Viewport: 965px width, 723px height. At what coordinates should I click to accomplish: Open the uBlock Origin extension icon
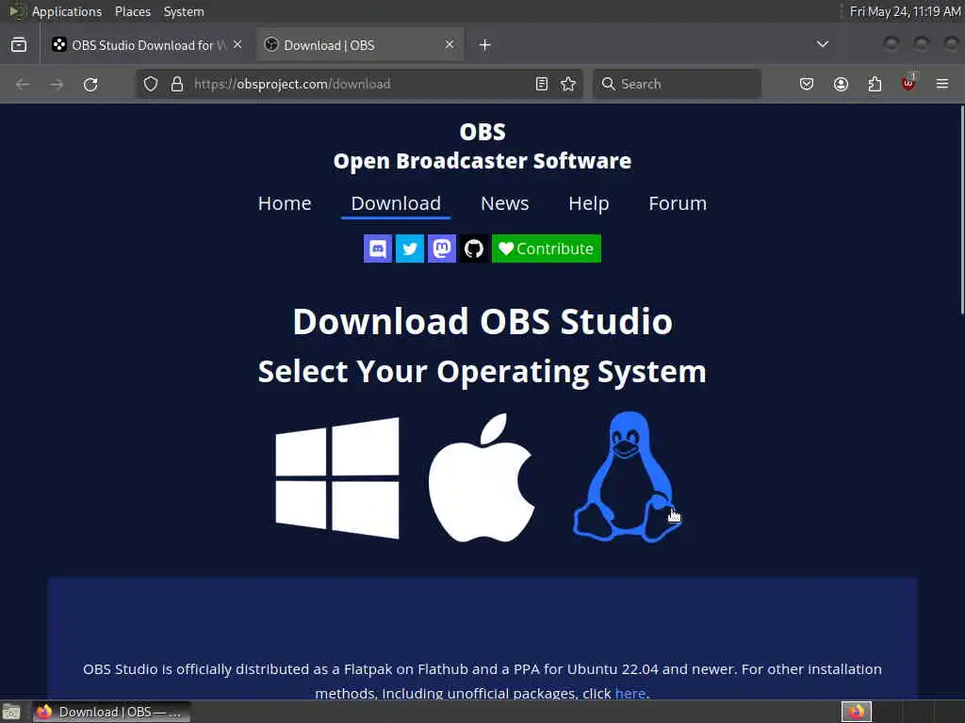pos(908,83)
